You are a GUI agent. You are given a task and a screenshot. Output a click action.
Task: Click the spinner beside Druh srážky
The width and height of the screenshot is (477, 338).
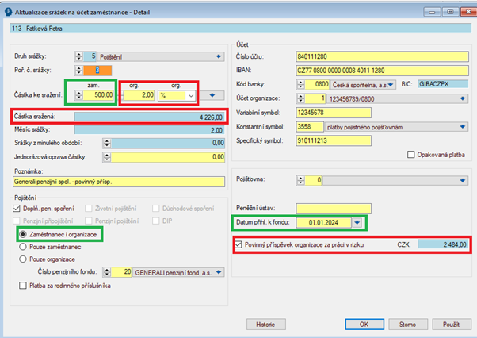click(78, 56)
